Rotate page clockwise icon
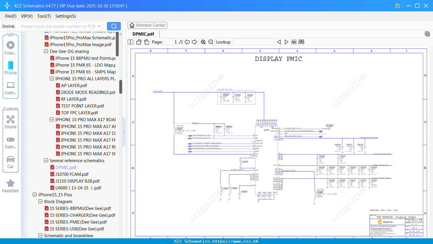 pyautogui.click(x=146, y=42)
